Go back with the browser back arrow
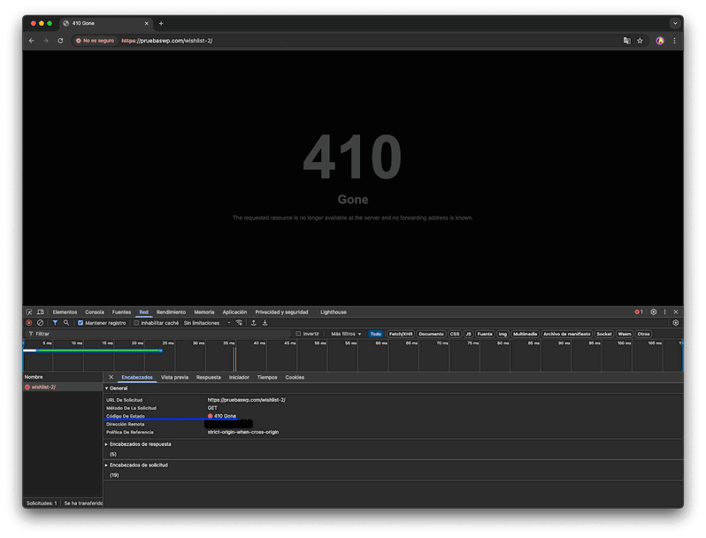This screenshot has height=538, width=706. coord(32,41)
